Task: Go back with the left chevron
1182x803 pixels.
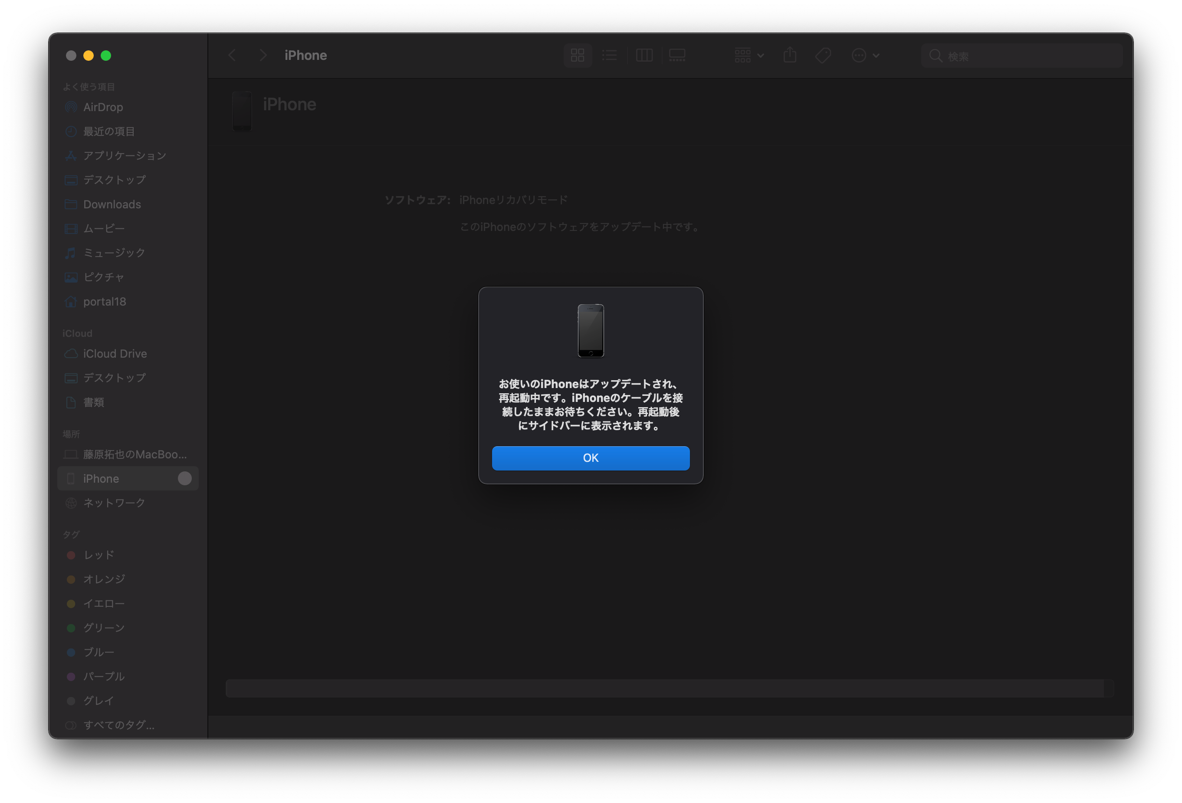Action: (233, 56)
